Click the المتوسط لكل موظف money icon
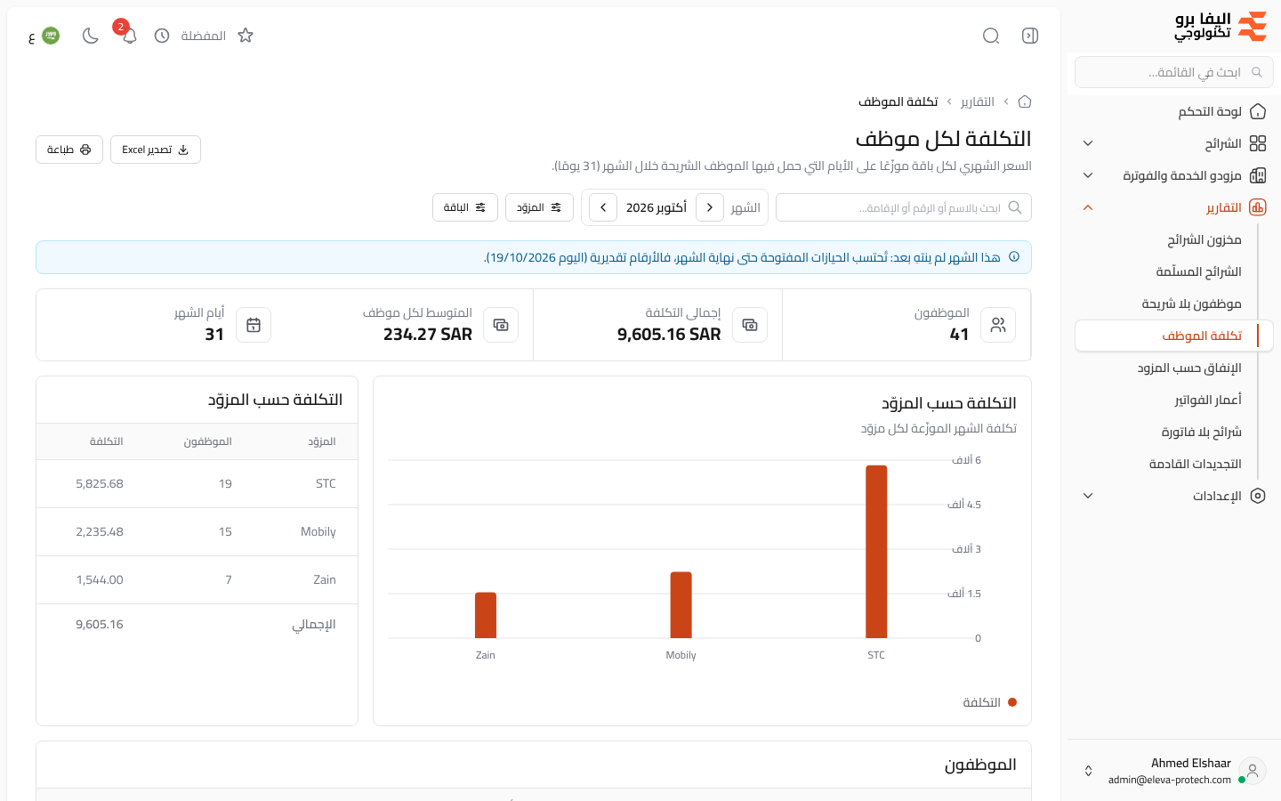This screenshot has height=801, width=1281. pos(501,325)
